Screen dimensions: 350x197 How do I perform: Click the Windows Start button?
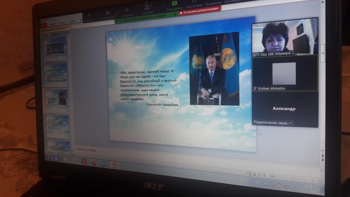(x=48, y=158)
